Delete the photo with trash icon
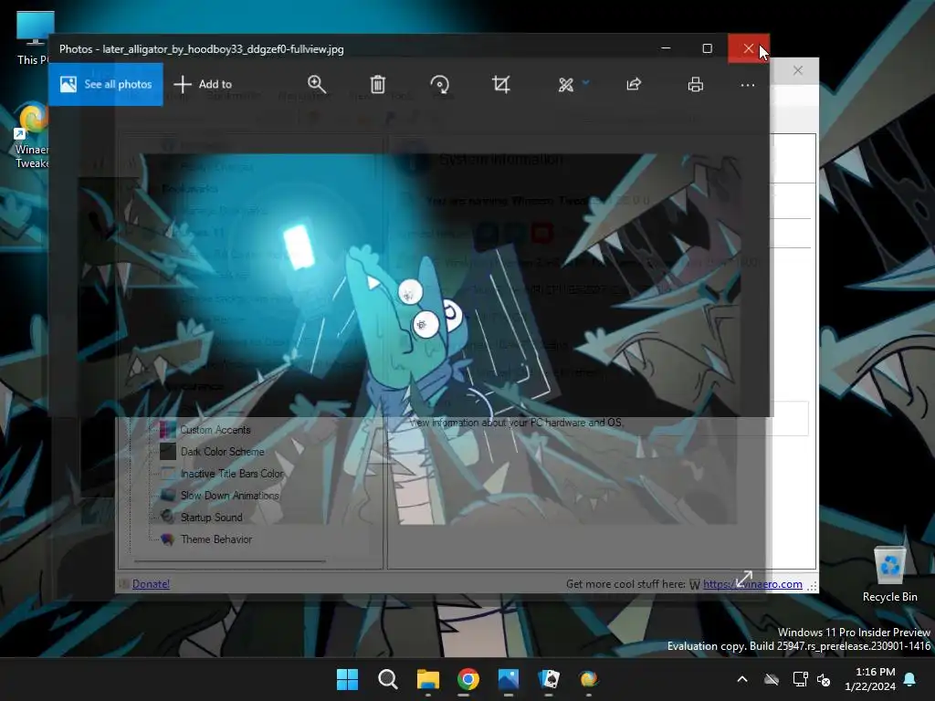 point(377,84)
